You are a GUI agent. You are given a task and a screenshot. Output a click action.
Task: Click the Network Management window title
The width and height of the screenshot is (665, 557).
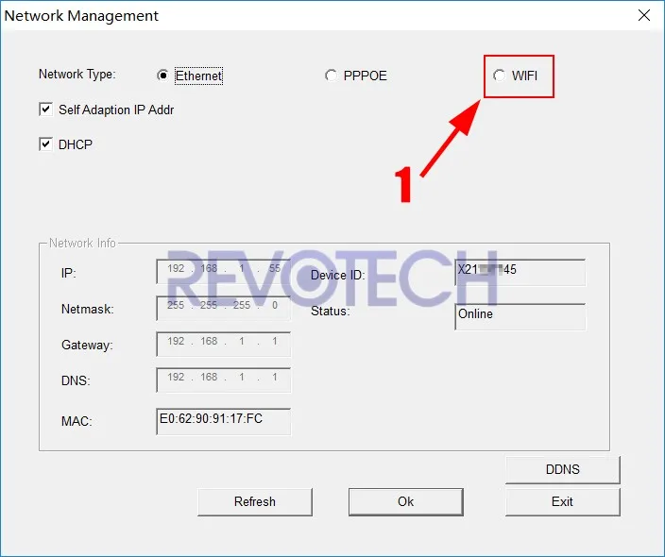[81, 16]
